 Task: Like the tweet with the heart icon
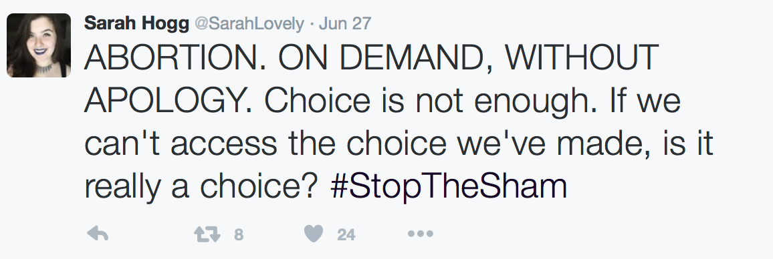point(314,234)
